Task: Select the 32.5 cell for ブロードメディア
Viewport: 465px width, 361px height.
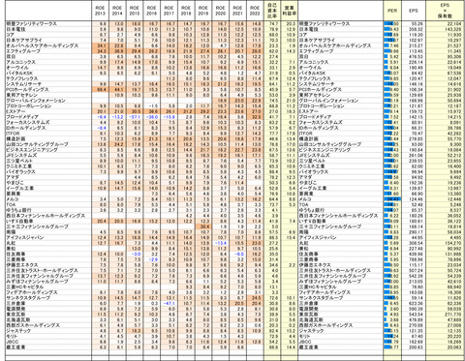Action: pos(255,117)
